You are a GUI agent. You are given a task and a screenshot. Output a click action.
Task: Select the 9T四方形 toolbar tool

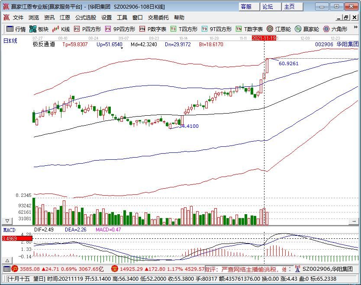(216, 29)
